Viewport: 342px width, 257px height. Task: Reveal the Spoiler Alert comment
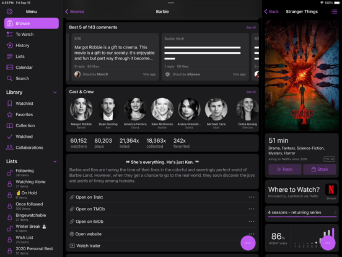click(205, 57)
